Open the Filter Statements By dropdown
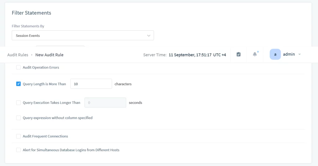 pyautogui.click(x=83, y=35)
